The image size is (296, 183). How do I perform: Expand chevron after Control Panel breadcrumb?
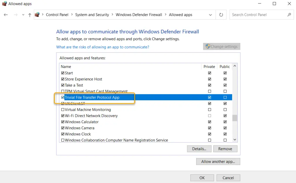tap(72, 14)
